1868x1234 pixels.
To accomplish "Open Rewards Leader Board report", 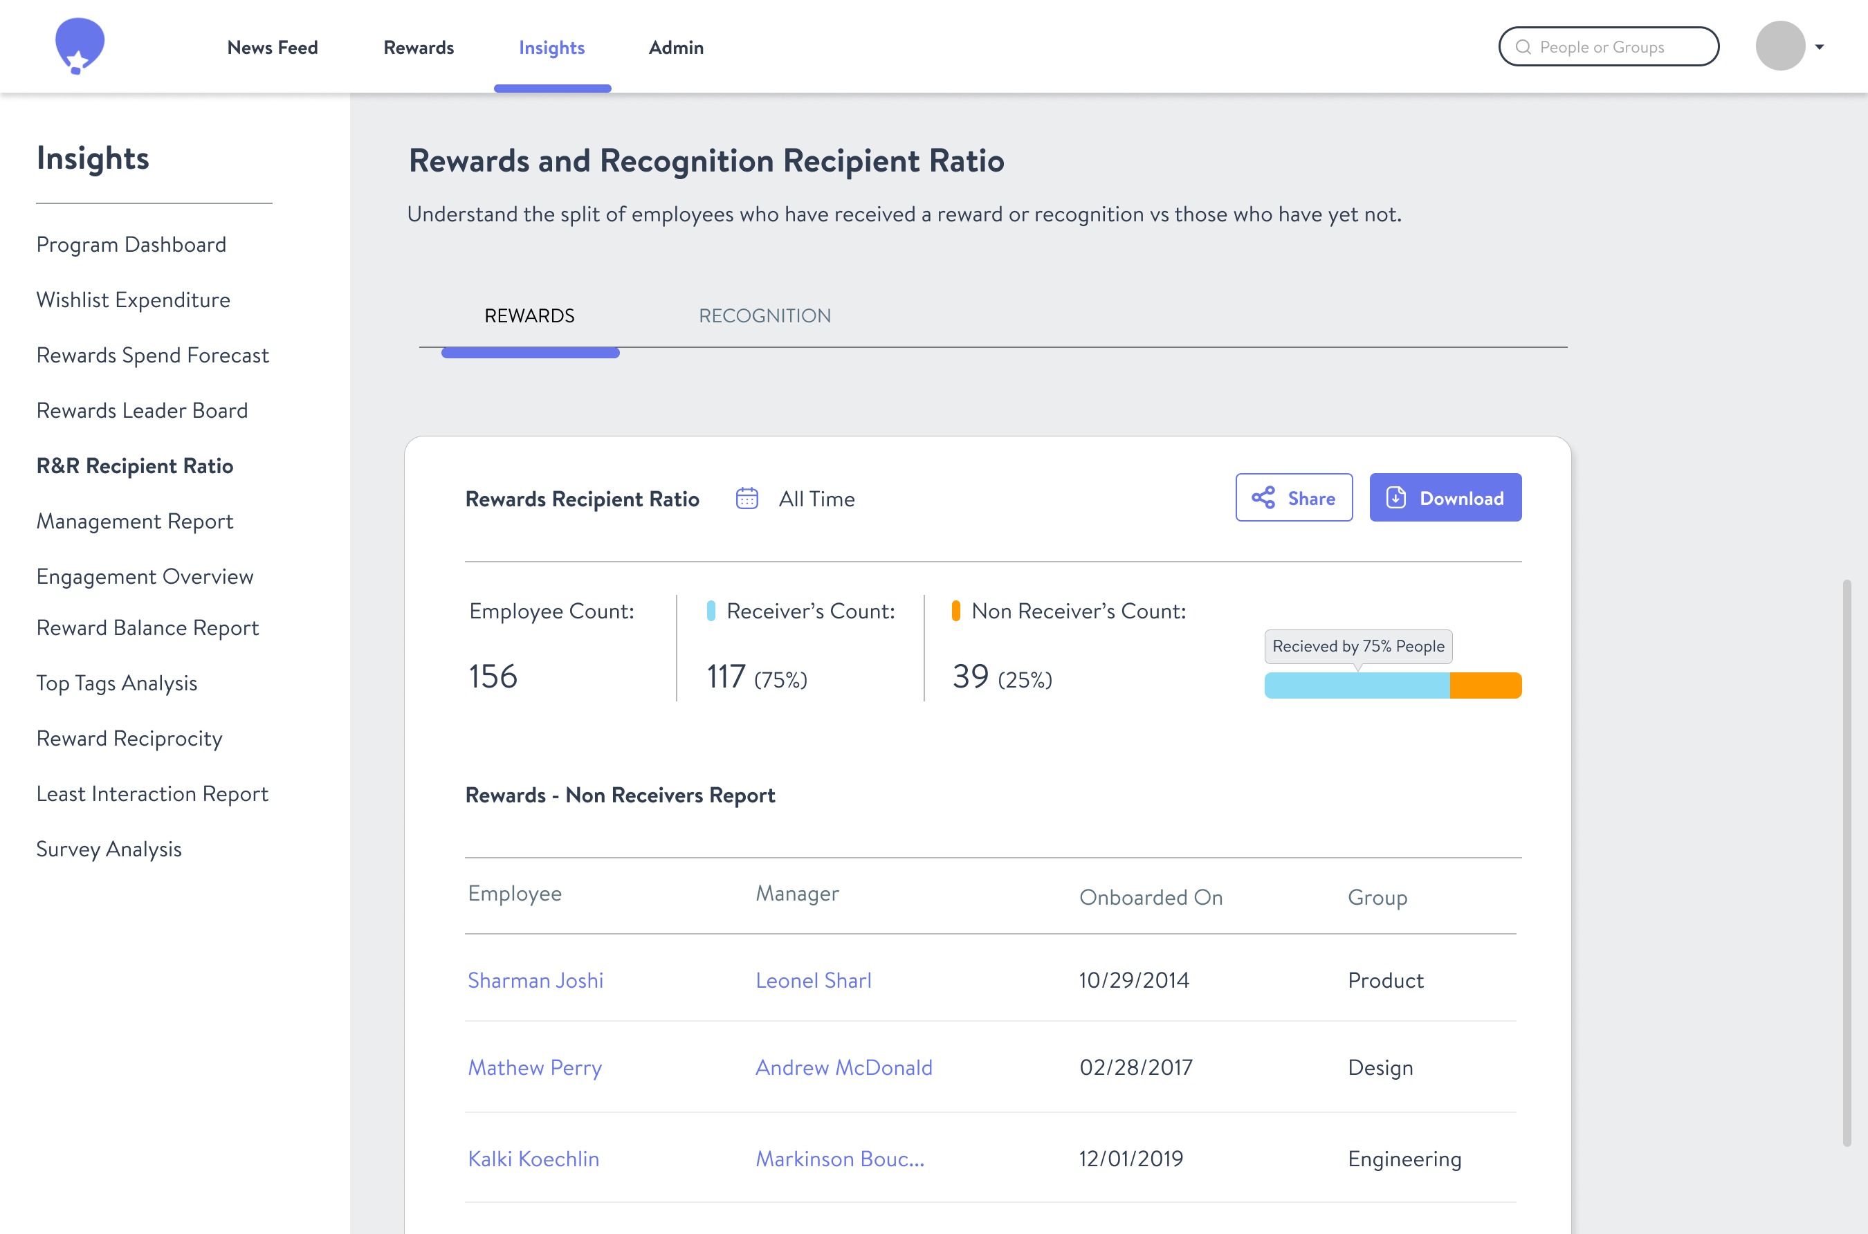I will point(142,411).
